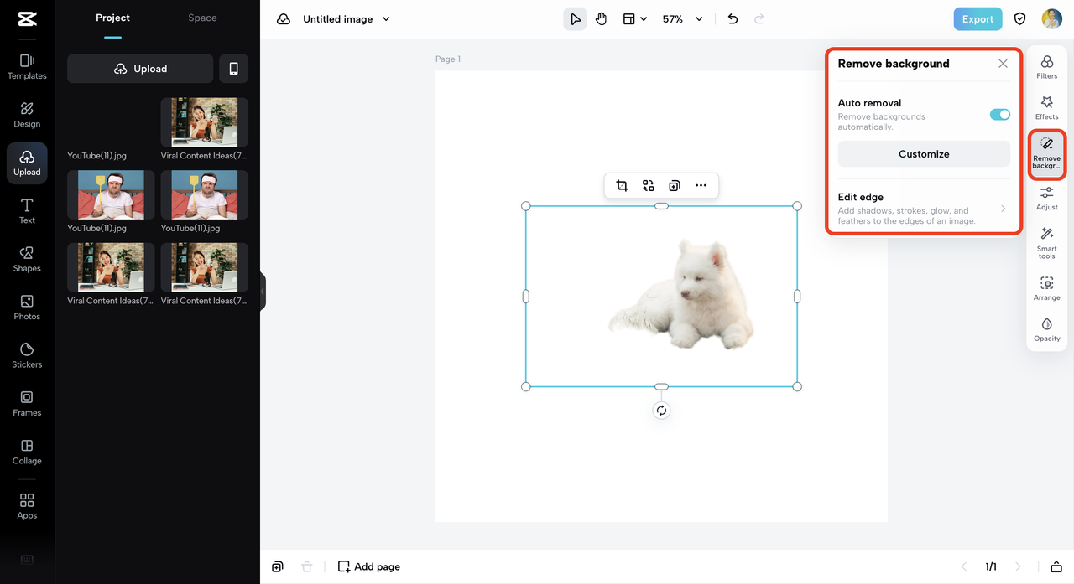The height and width of the screenshot is (584, 1074).
Task: Close the Remove background panel
Action: [x=1003, y=64]
